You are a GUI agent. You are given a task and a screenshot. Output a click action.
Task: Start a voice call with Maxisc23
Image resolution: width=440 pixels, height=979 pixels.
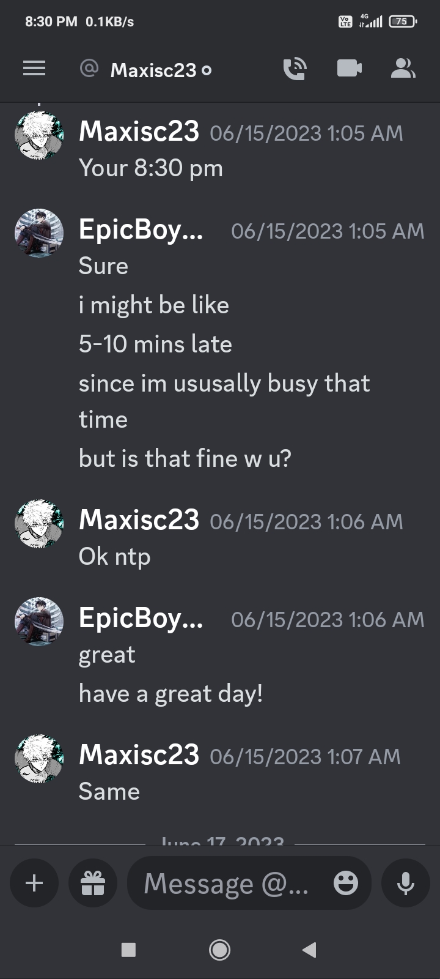point(295,69)
